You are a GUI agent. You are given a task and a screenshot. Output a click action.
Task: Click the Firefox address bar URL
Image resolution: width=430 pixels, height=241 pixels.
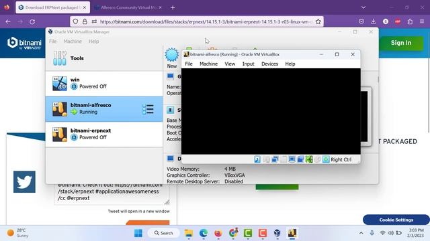point(206,21)
